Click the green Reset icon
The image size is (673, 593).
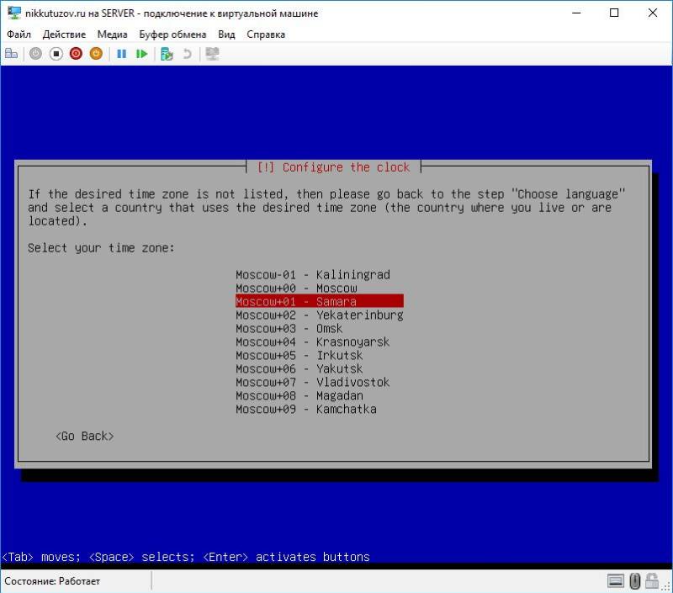[x=141, y=53]
